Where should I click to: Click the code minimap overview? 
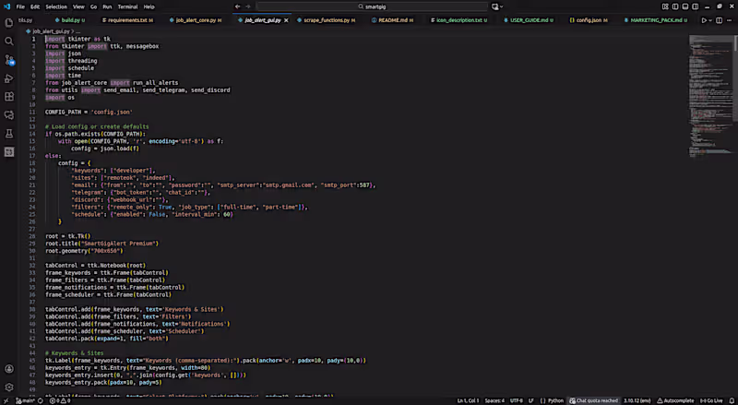710,96
